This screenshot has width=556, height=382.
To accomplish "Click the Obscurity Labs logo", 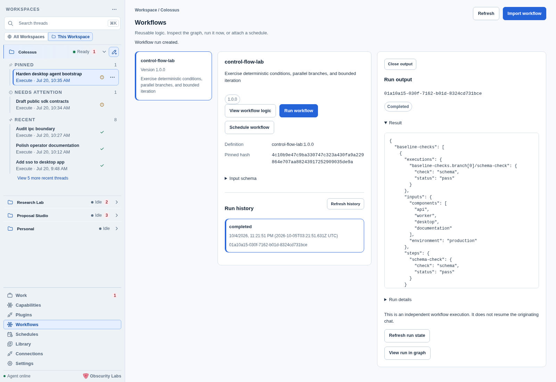I will [x=86, y=376].
